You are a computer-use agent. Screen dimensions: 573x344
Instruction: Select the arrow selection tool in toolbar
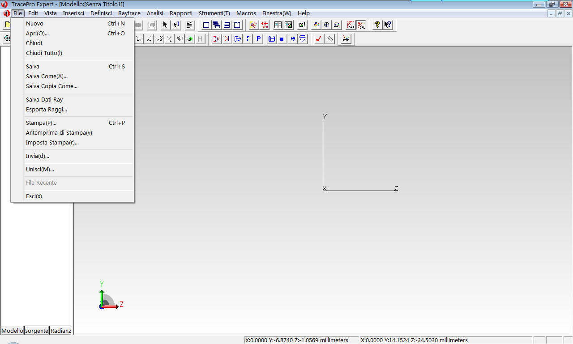pyautogui.click(x=165, y=25)
